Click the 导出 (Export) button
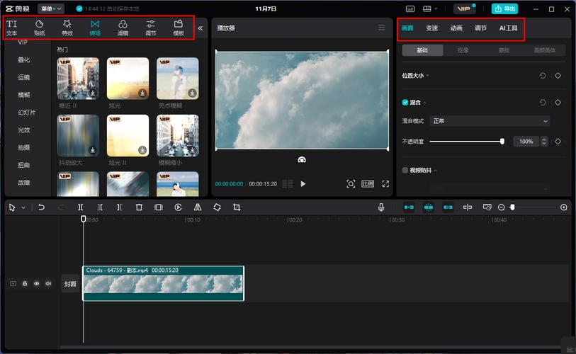The width and height of the screenshot is (576, 354). (505, 8)
